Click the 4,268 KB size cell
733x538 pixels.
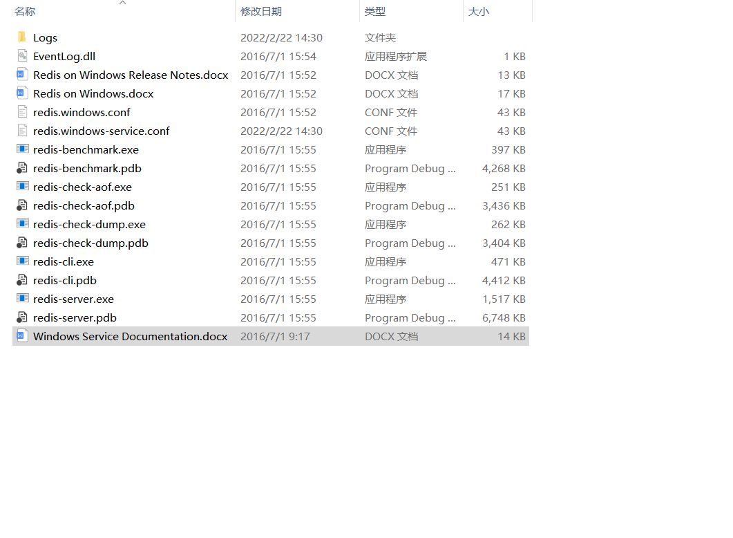(x=504, y=169)
